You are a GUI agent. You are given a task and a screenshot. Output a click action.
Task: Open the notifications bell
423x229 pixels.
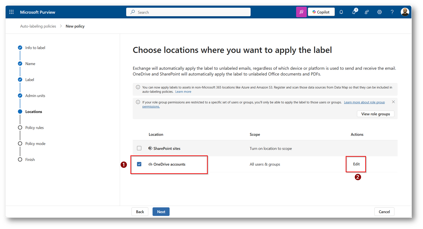(341, 12)
